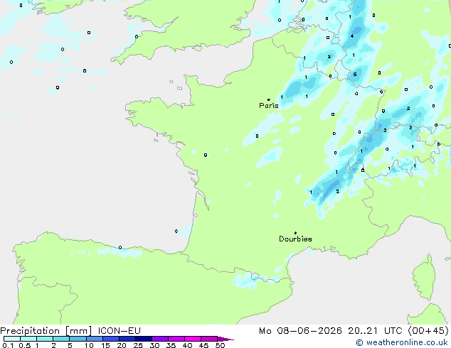
Task: Pick the 0.5 mm legend swatch
Action: (28, 339)
